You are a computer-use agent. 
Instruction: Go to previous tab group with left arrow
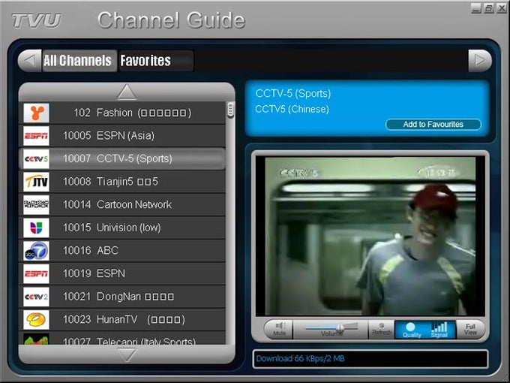coord(30,61)
